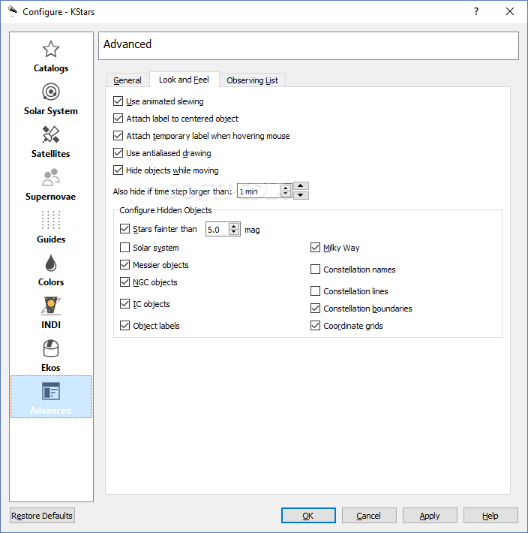Click the 'mag' unit label
The image size is (528, 533).
(x=252, y=230)
